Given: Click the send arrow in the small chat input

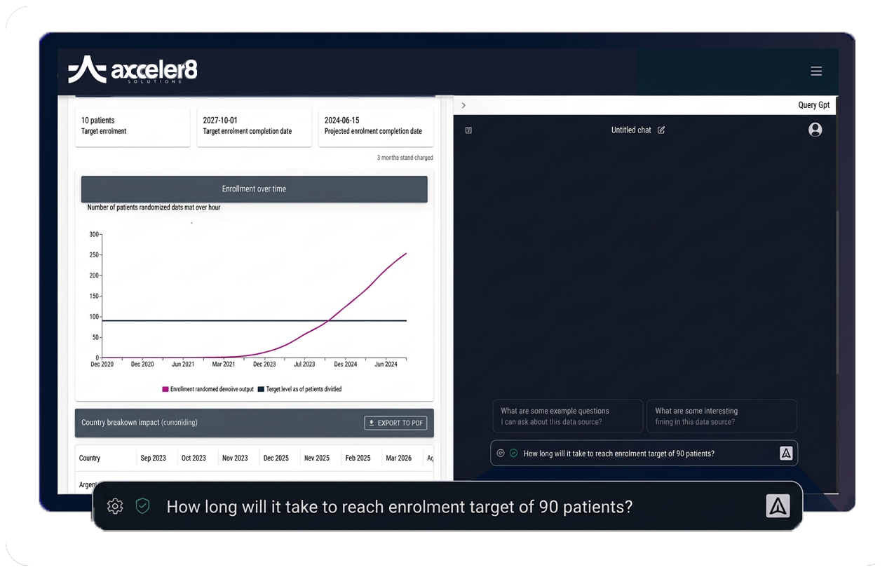Looking at the screenshot, I should point(786,454).
